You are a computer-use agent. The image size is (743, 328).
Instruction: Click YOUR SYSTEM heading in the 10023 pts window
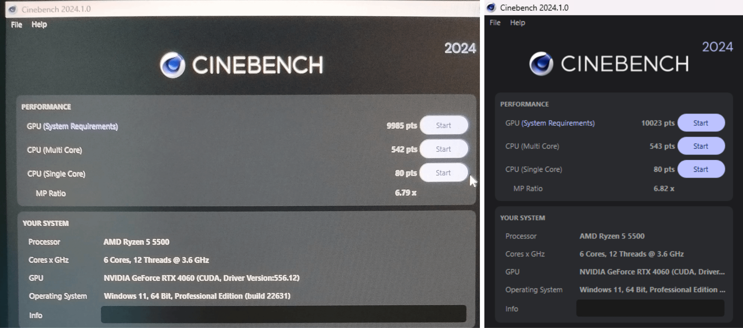click(522, 218)
